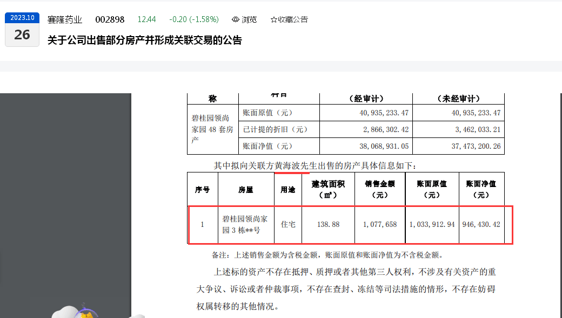Click the eye icon beside 浏览
The image size is (562, 318).
[236, 19]
